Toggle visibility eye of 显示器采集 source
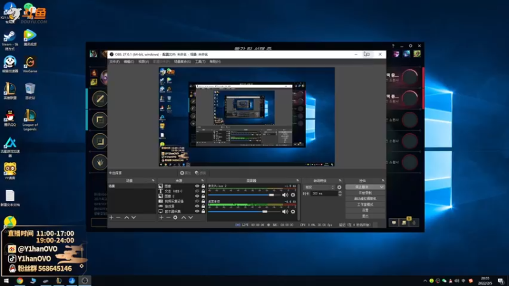509x286 pixels. point(197,211)
